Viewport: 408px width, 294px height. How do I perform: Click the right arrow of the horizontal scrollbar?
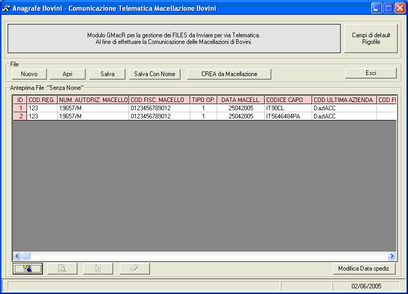pyautogui.click(x=392, y=256)
